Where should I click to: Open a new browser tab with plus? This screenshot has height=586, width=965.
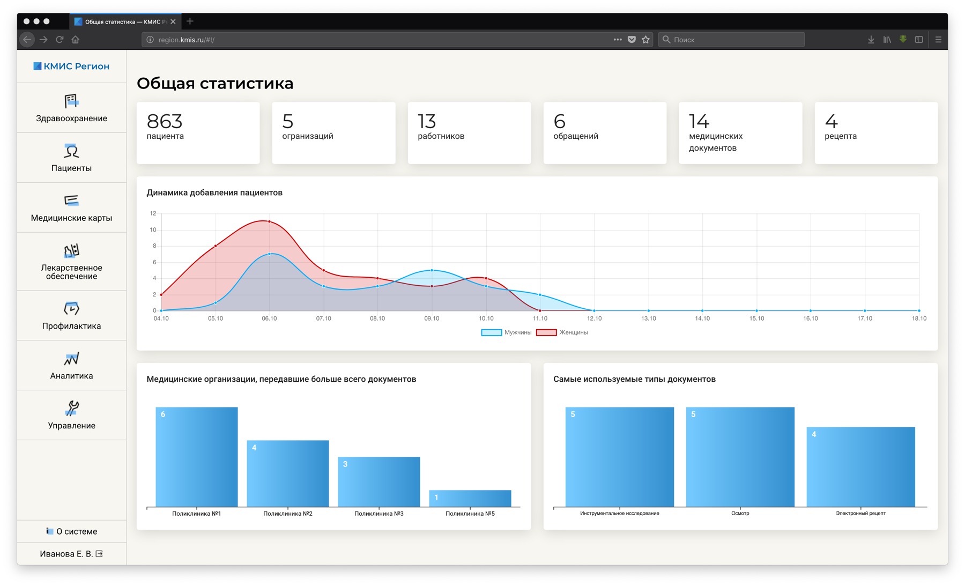190,21
